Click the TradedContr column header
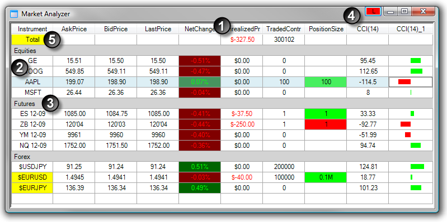The height and width of the screenshot is (222, 447). 284,29
